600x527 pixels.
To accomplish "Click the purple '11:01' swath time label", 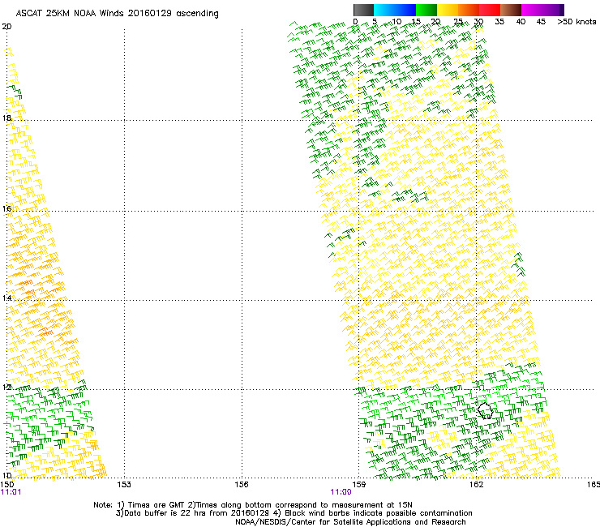I will click(x=11, y=492).
